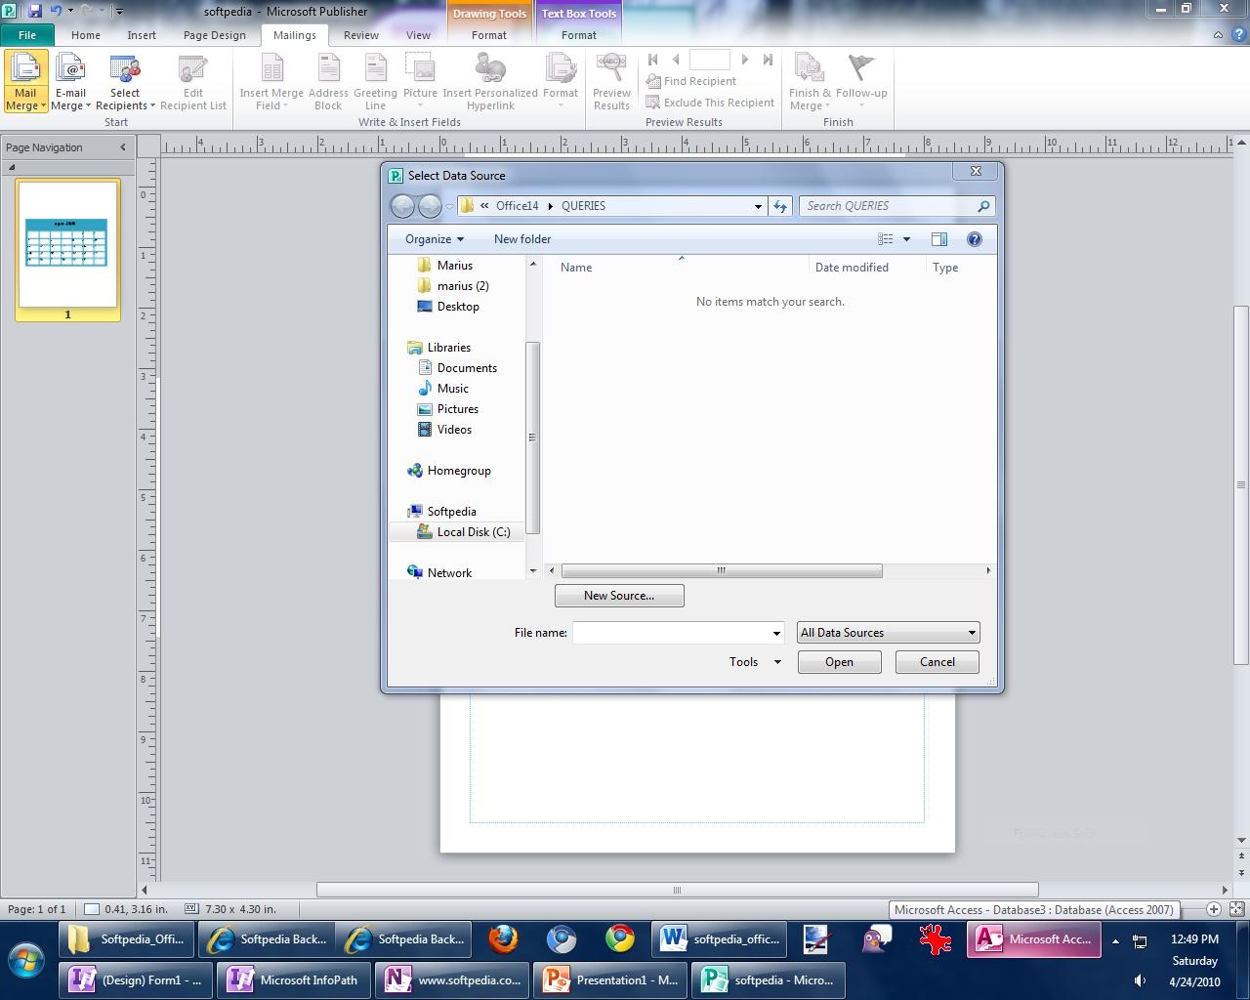The image size is (1250, 1000).
Task: Open Select Recipients in the ribbon
Action: point(124,81)
